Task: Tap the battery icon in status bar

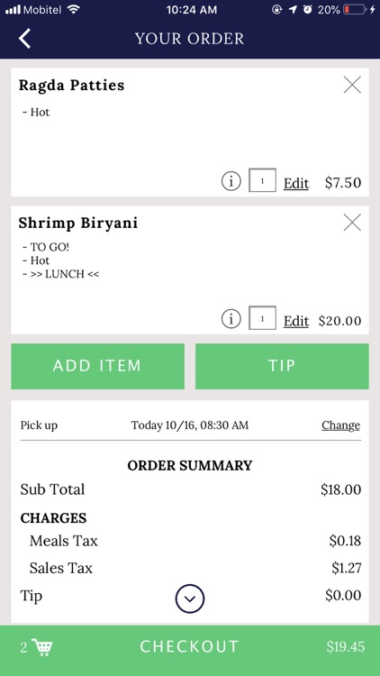Action: (355, 10)
